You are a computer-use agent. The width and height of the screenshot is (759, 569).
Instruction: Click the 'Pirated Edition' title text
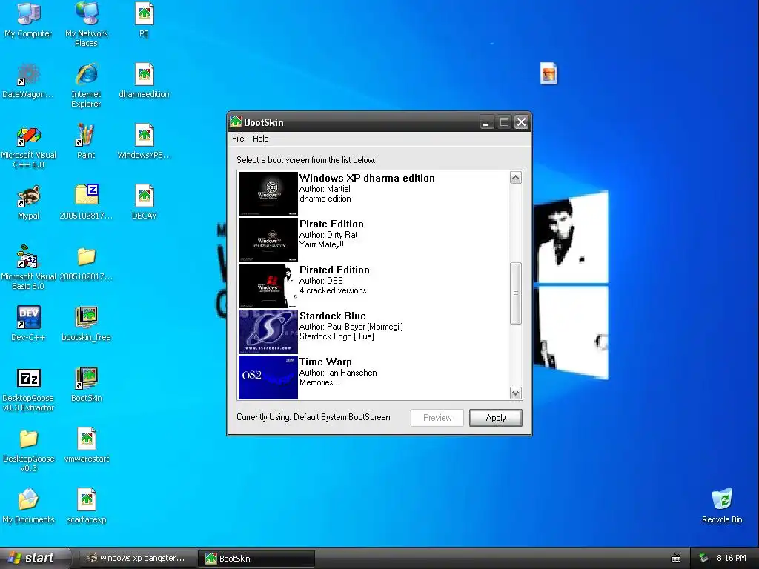pos(334,270)
